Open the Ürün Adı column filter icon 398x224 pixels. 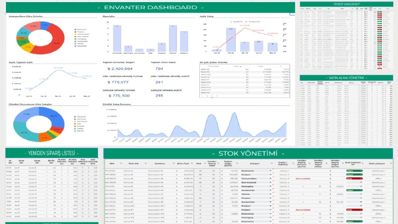point(146,164)
